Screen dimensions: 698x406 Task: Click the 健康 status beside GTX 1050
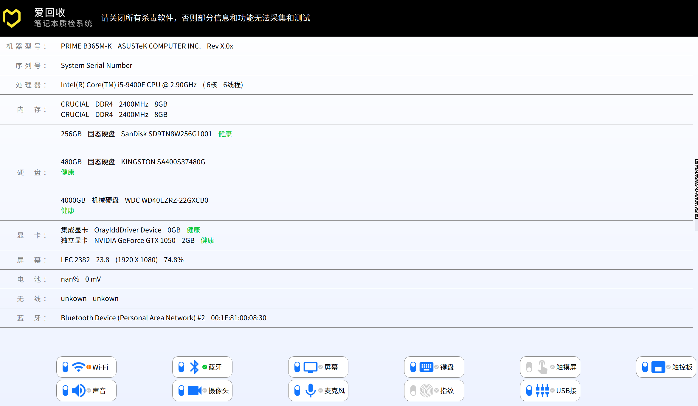click(x=207, y=241)
